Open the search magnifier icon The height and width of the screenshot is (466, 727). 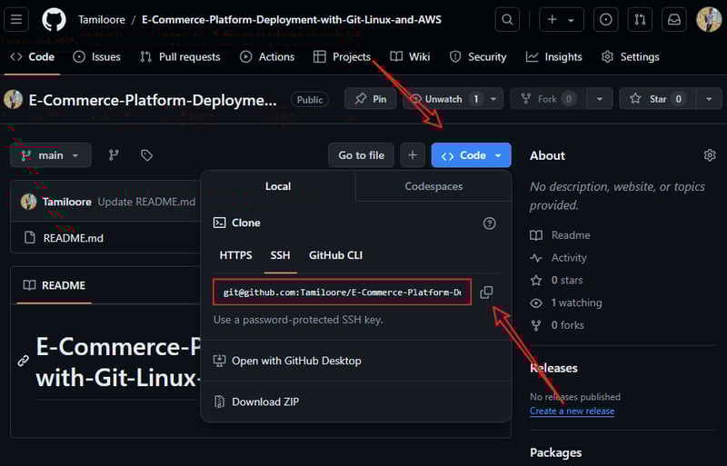(x=508, y=19)
